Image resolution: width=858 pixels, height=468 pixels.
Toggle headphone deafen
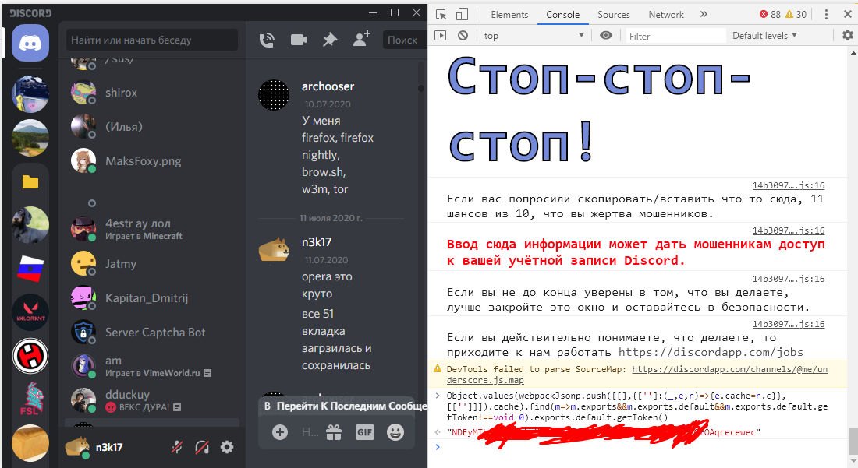[202, 447]
